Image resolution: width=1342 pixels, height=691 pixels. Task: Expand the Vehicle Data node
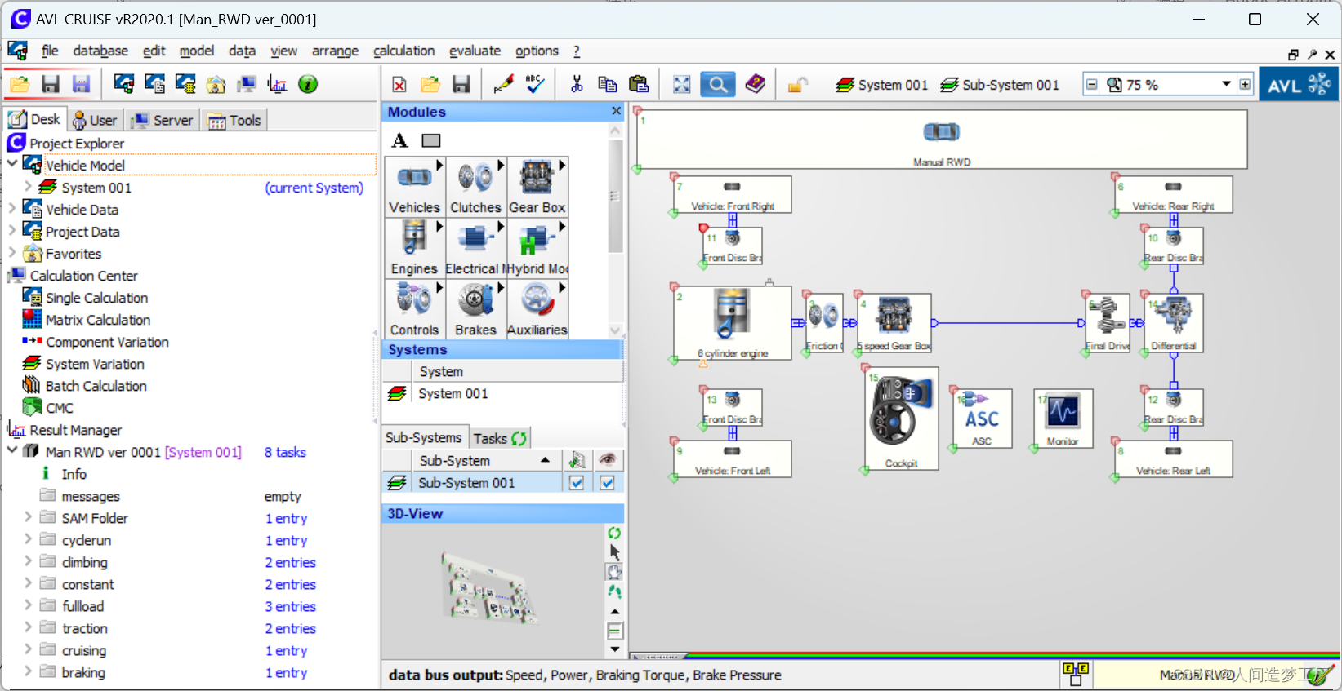[x=12, y=209]
